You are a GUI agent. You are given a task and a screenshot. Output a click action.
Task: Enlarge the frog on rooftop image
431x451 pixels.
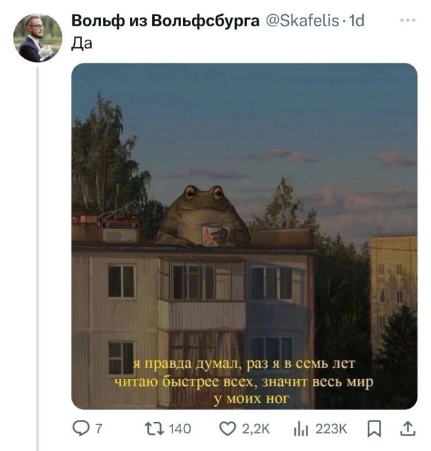[x=244, y=236]
